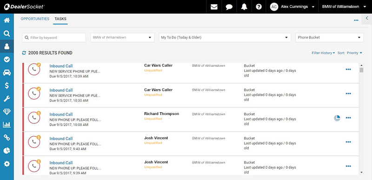The width and height of the screenshot is (372, 180).
Task: Open the wrench service sidebar icon
Action: 7,98
